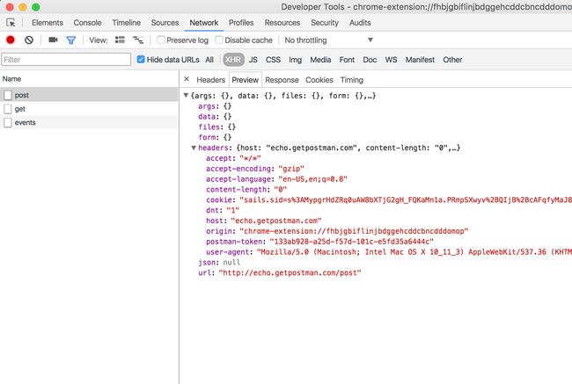Open the Audits tab
The image size is (572, 384).
click(360, 23)
